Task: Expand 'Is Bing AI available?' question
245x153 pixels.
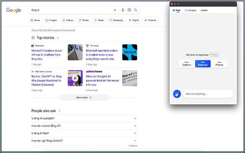Action: pyautogui.click(x=84, y=118)
